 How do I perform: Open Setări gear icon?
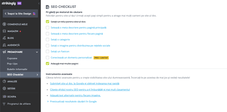pos(4,88)
